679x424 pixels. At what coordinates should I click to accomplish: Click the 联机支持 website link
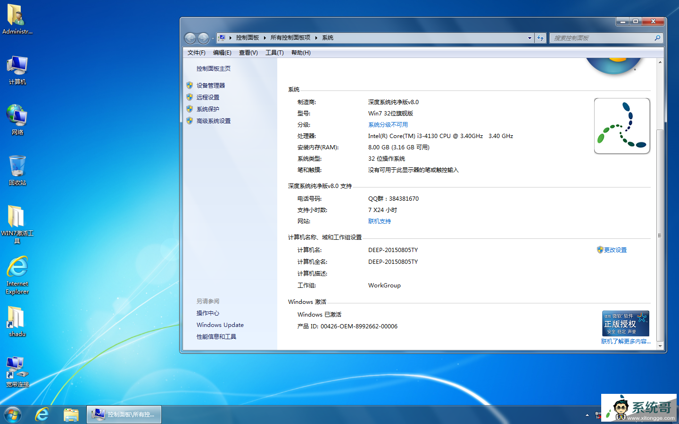pos(380,221)
